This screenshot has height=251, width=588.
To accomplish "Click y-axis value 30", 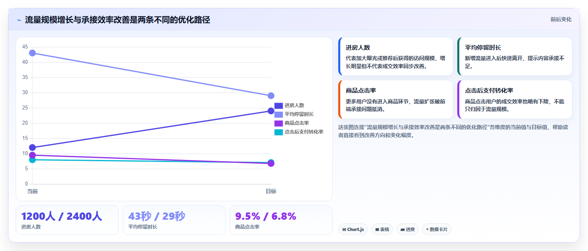I will coord(25,93).
